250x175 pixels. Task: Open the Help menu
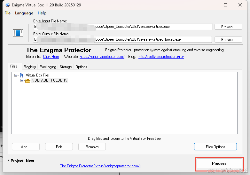tap(42, 13)
